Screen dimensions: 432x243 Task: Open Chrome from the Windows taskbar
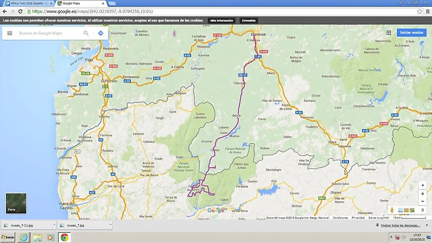tap(65, 237)
